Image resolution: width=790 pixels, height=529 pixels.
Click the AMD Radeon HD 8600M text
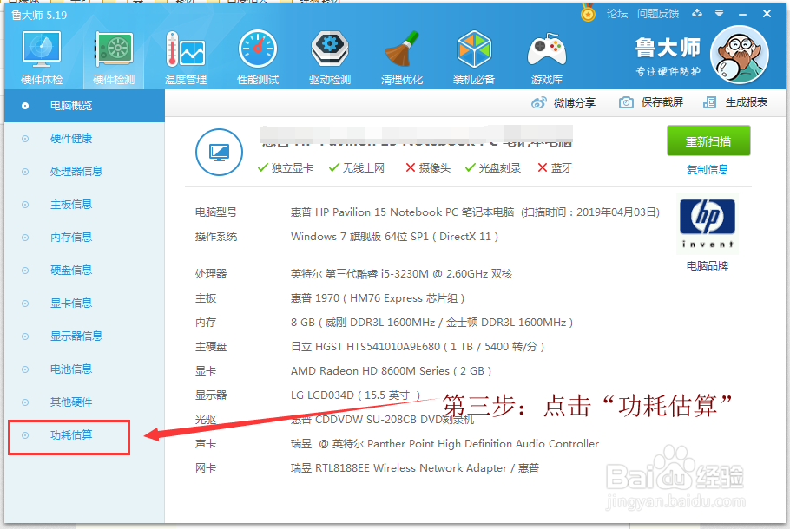click(x=391, y=371)
